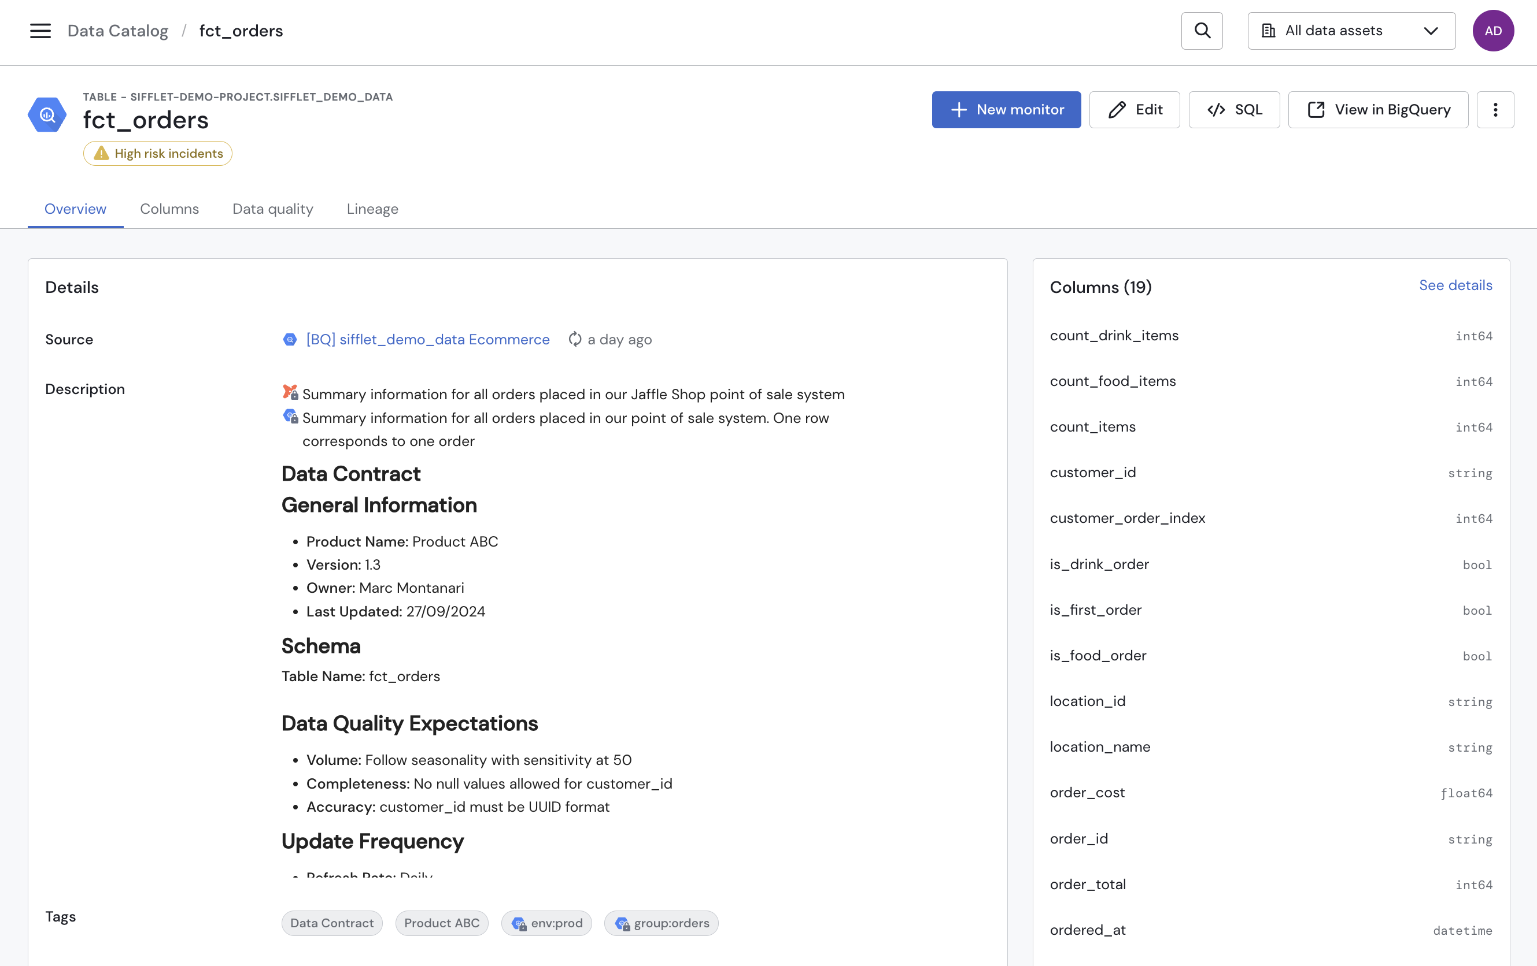The height and width of the screenshot is (966, 1537).
Task: Click Last Updated: 27/09/2024 line
Action: 396,611
